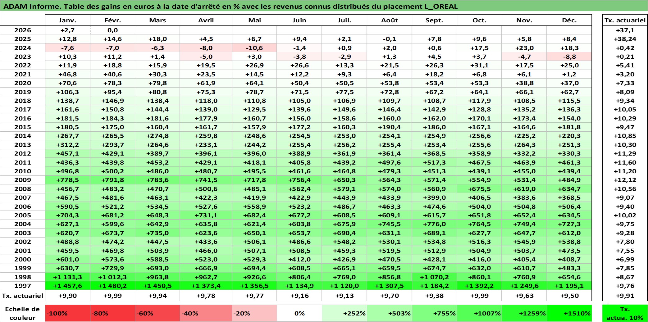Click the +252% pale green swatch
This screenshot has height=322, width=648.
tap(345, 313)
